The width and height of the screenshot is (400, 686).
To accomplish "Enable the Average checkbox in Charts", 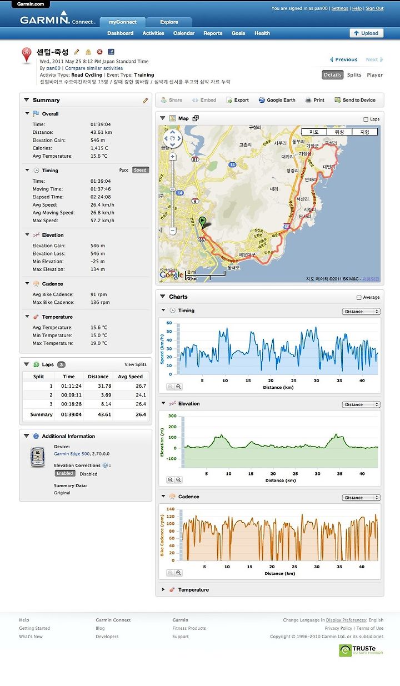I will click(x=359, y=298).
